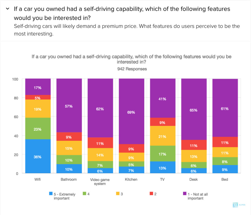Click the Bathroom axis label
This screenshot has height=215, width=251.
[x=69, y=179]
